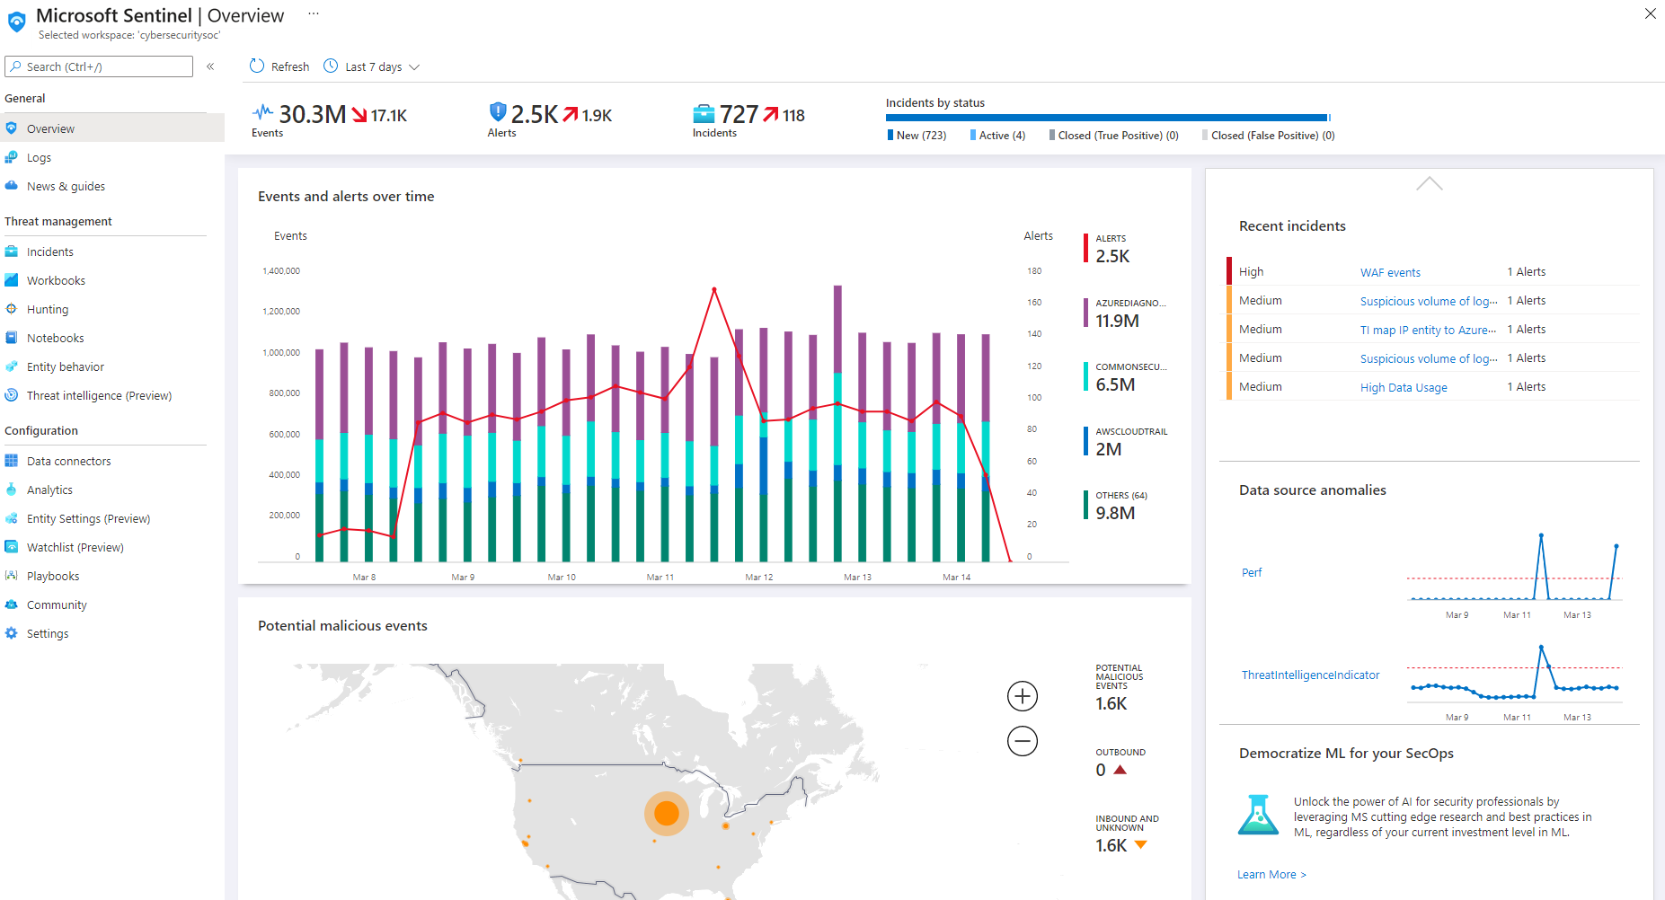Viewport: 1665px width, 900px height.
Task: Open the High Data Usage incident link
Action: (1404, 387)
